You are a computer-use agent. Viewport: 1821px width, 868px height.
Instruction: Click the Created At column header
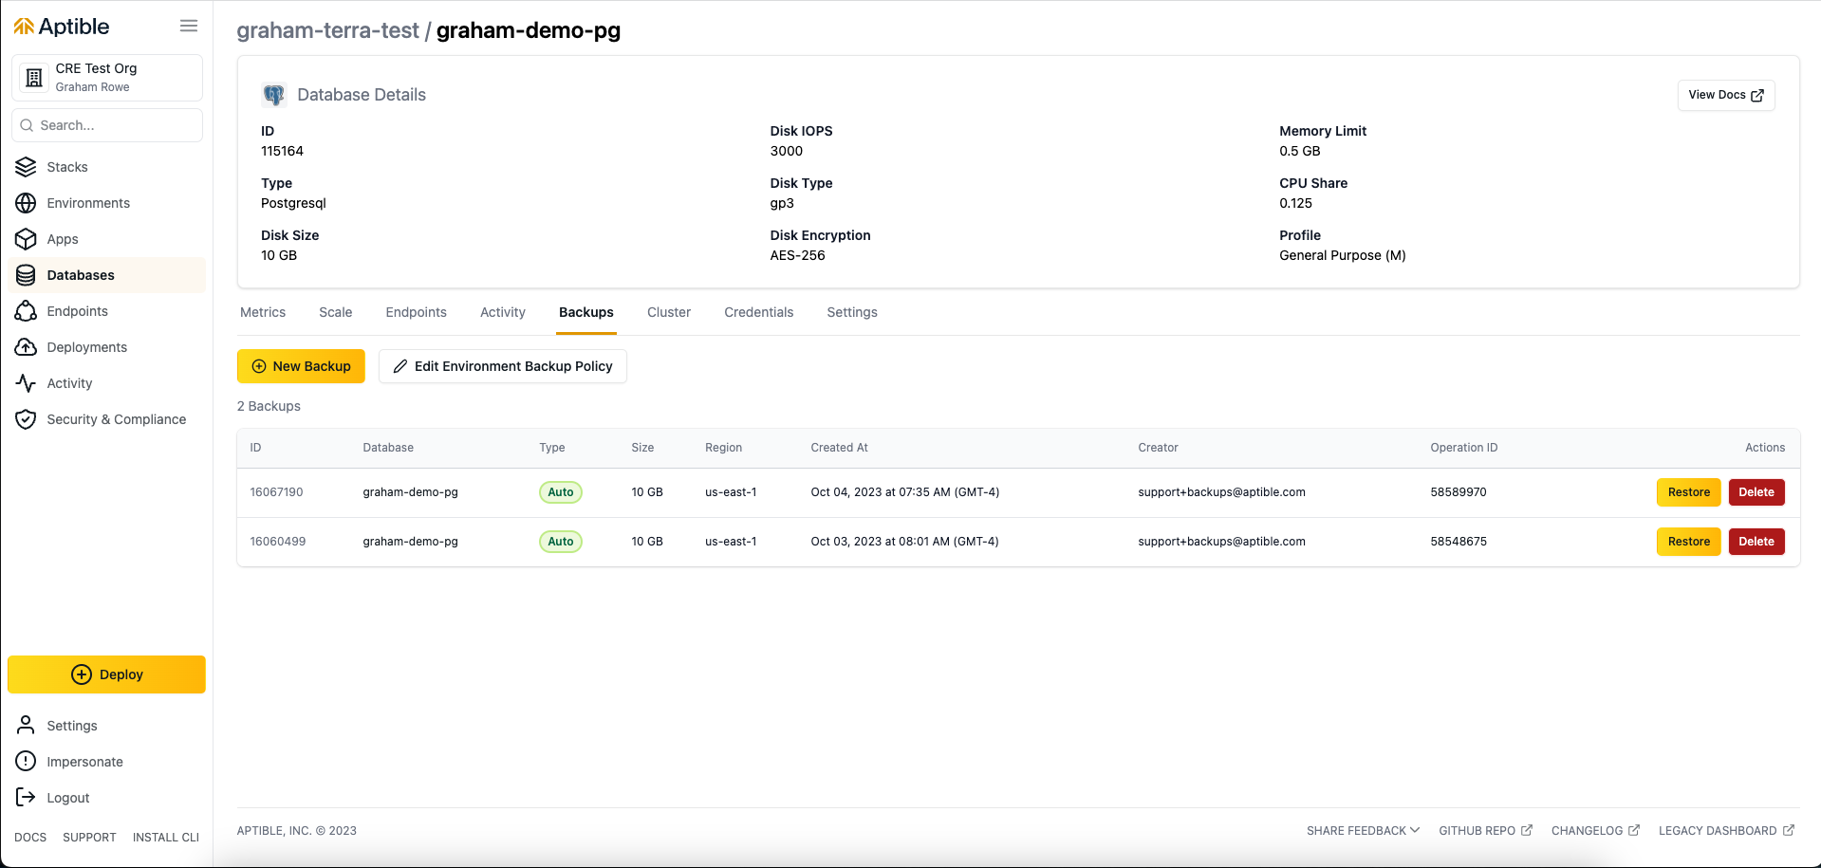click(x=839, y=448)
